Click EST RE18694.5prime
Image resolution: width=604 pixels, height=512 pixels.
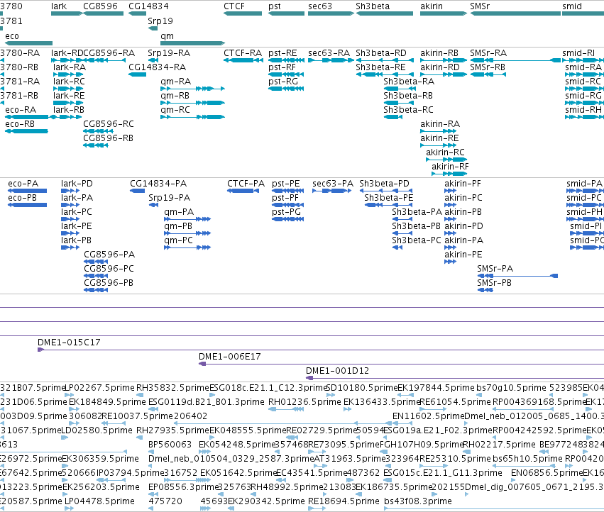tap(317, 508)
